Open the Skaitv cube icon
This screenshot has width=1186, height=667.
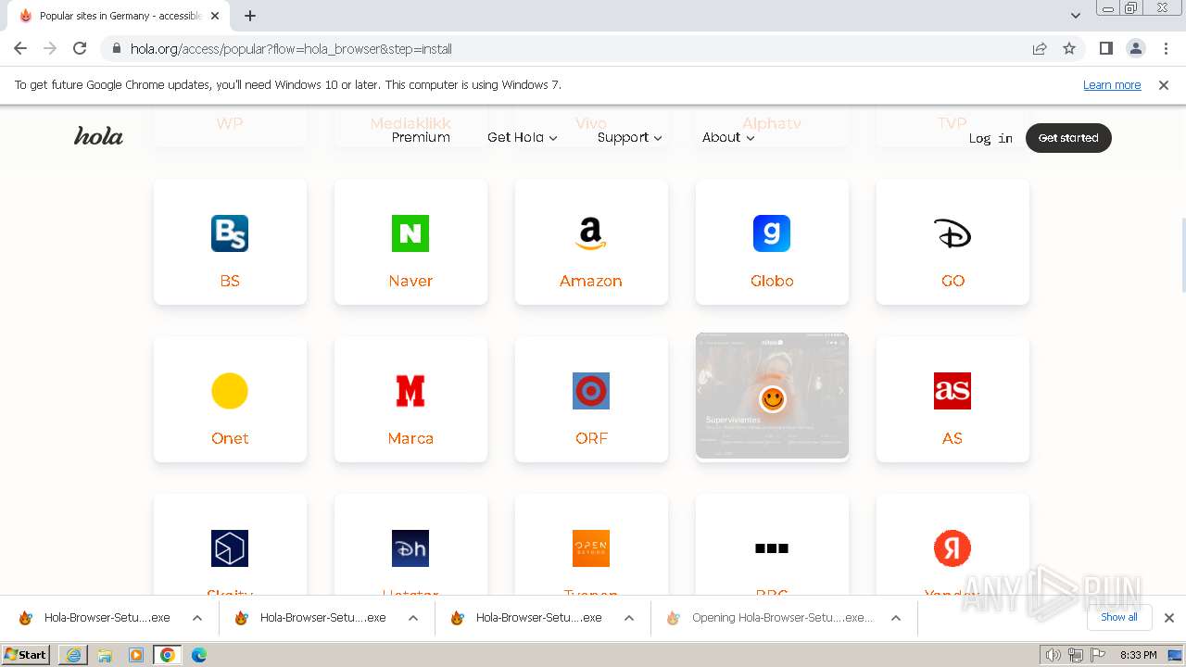tap(230, 548)
